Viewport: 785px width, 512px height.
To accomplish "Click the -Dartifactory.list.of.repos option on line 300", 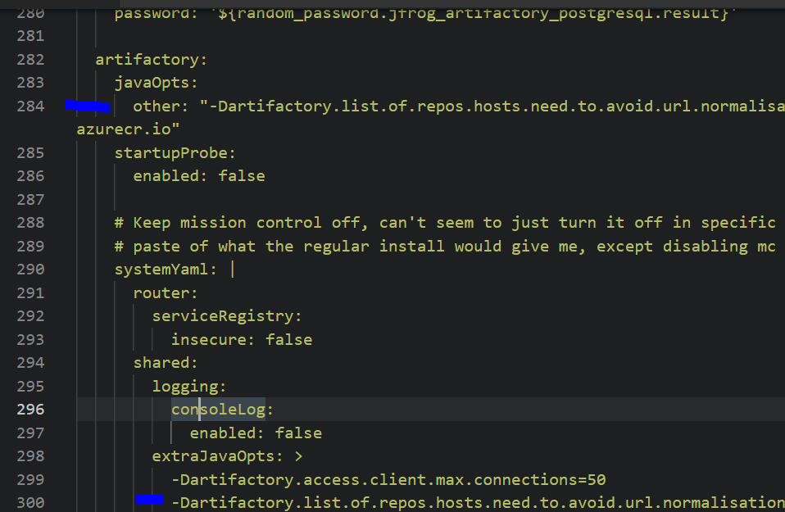I will click(478, 502).
